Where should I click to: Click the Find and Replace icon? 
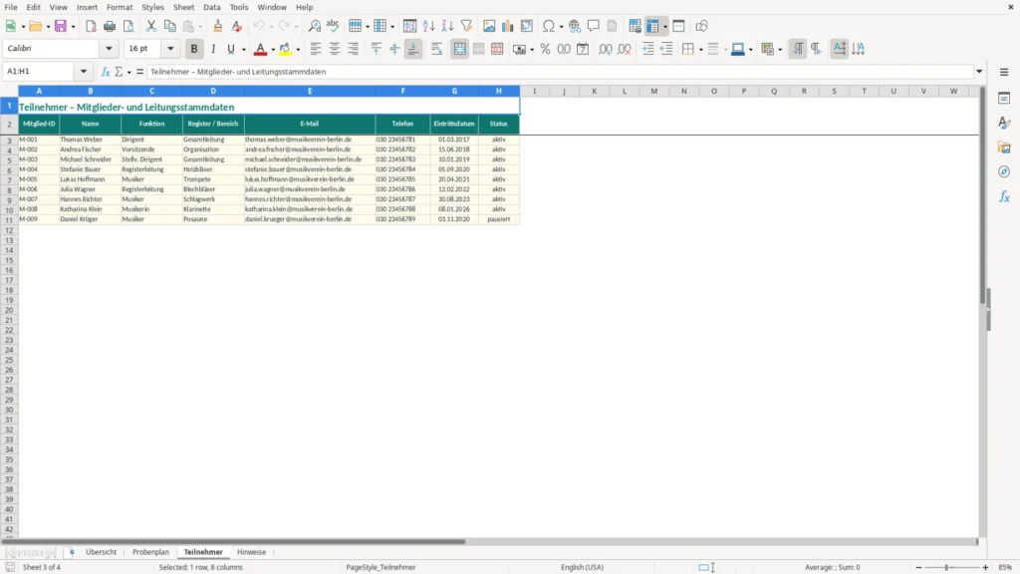pyautogui.click(x=314, y=26)
